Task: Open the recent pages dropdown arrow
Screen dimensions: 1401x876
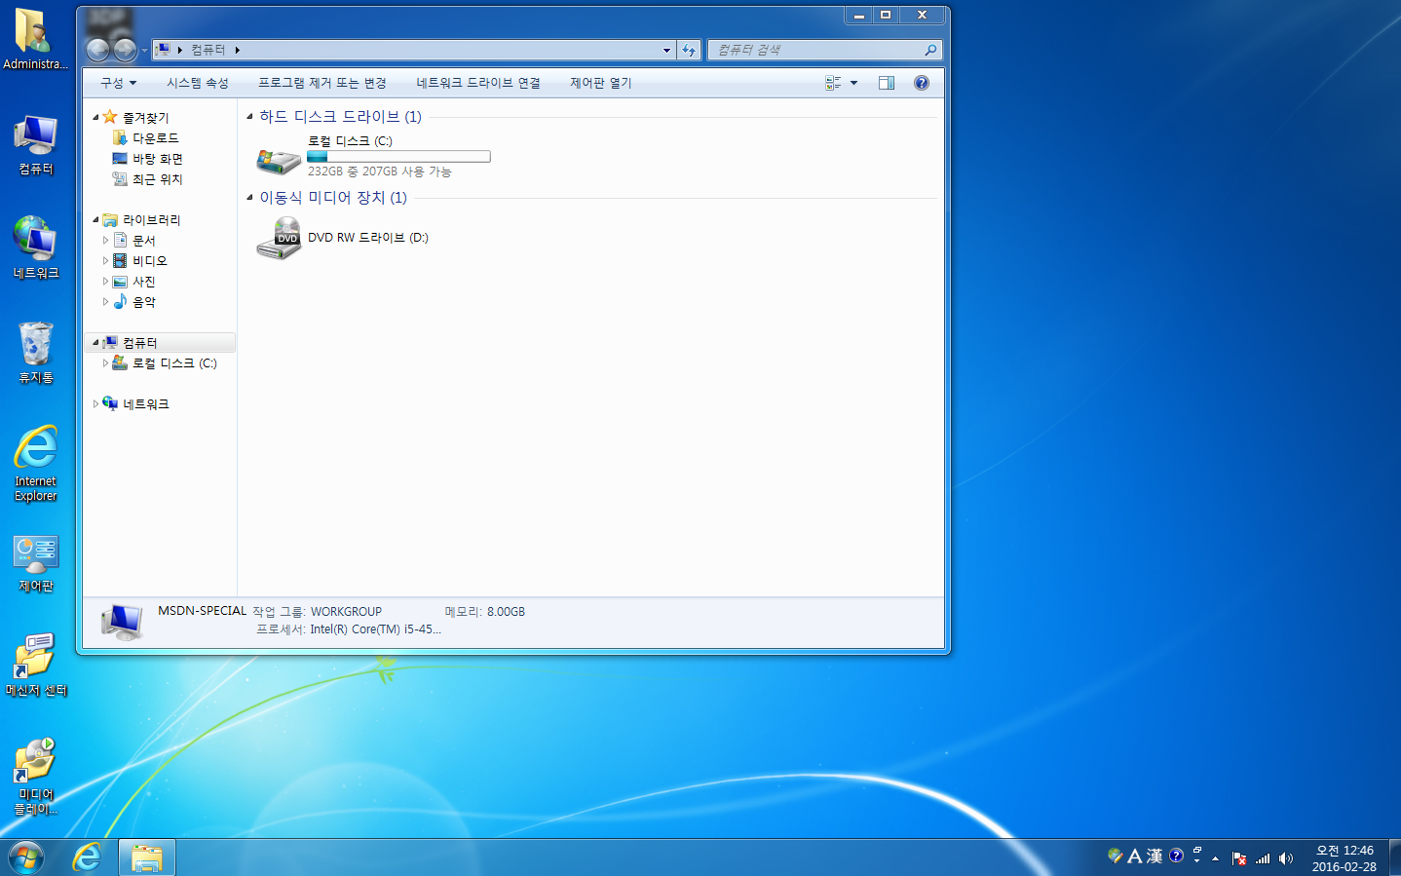Action: 144,50
